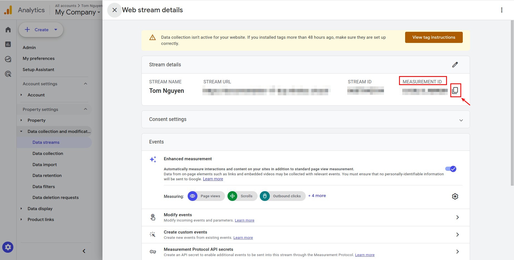Expand the Consent settings section
514x260 pixels.
[305, 119]
